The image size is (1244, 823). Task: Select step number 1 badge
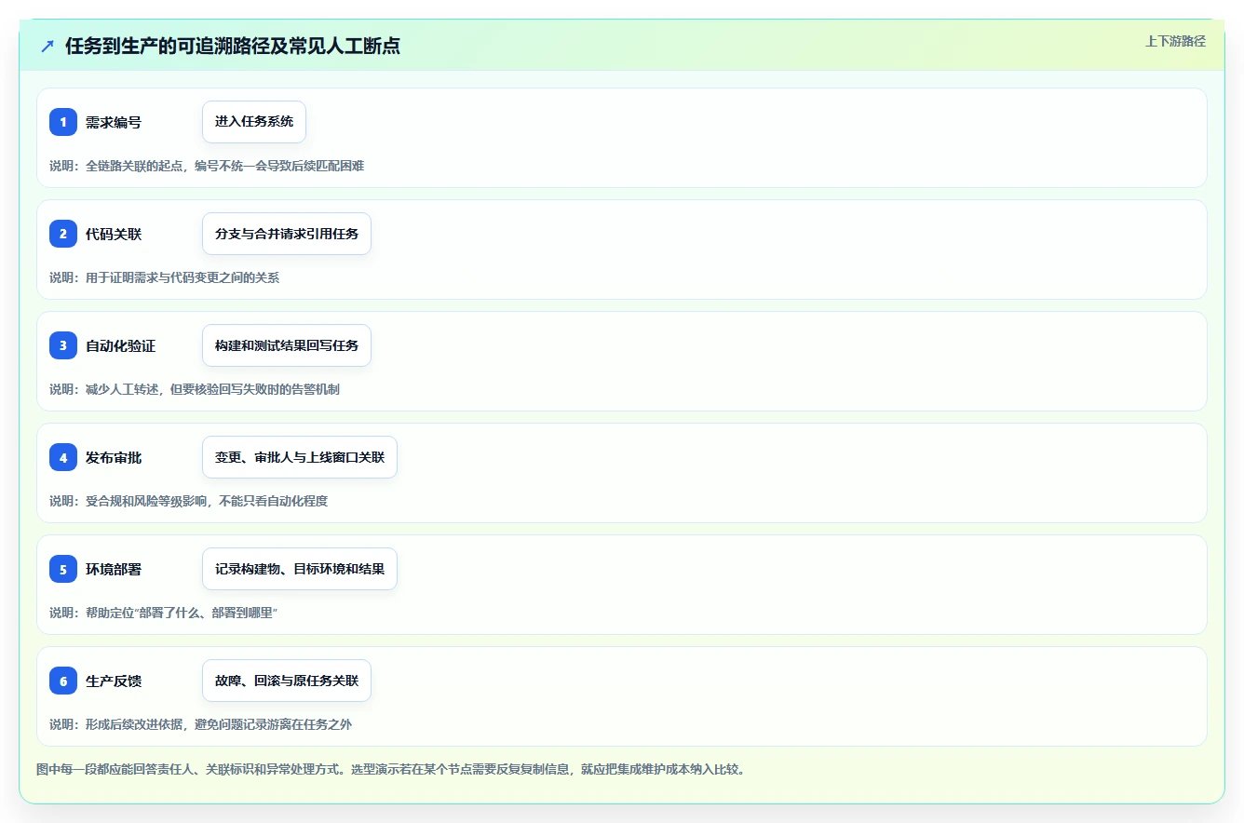[x=63, y=122]
